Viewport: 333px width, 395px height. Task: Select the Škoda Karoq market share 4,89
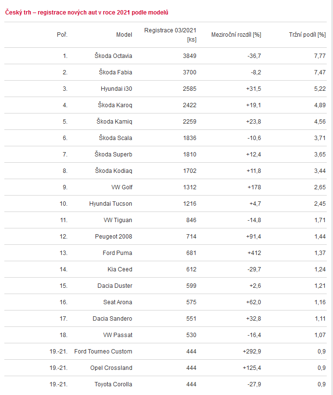[x=319, y=105]
